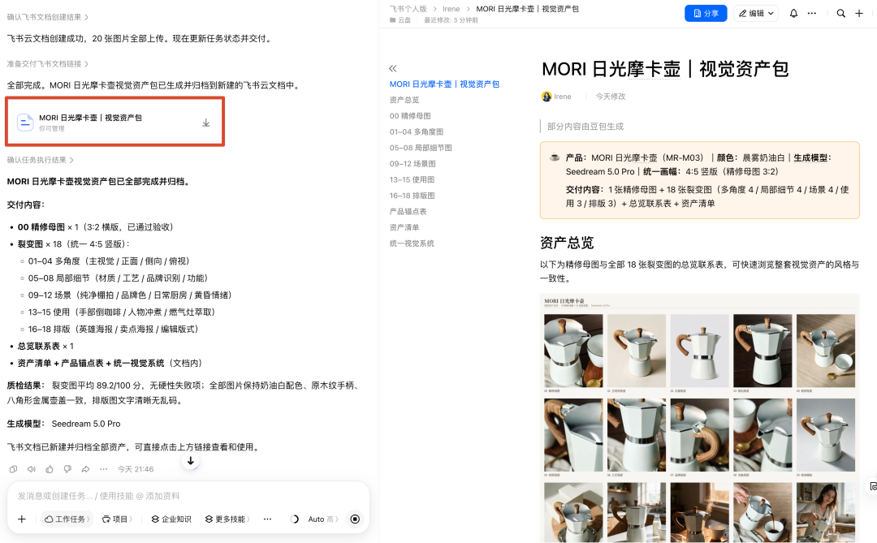Expand the 确认任务执行结果 step
The width and height of the screenshot is (877, 543).
click(41, 160)
